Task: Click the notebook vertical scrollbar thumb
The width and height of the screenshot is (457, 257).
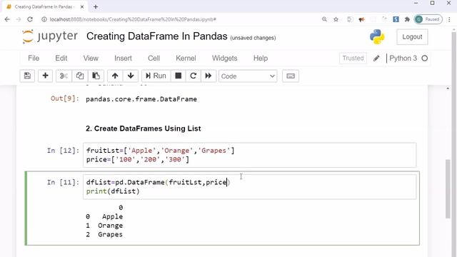Action: [x=448, y=188]
